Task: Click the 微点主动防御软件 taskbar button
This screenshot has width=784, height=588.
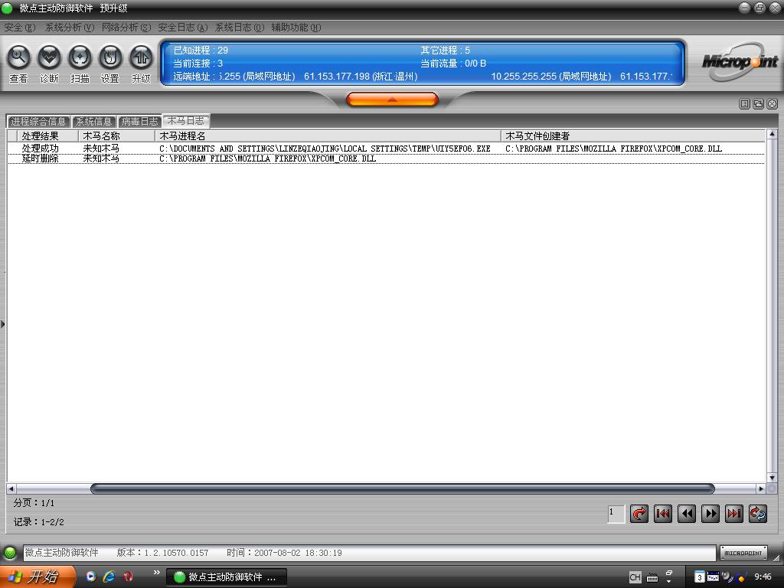Action: (x=226, y=577)
